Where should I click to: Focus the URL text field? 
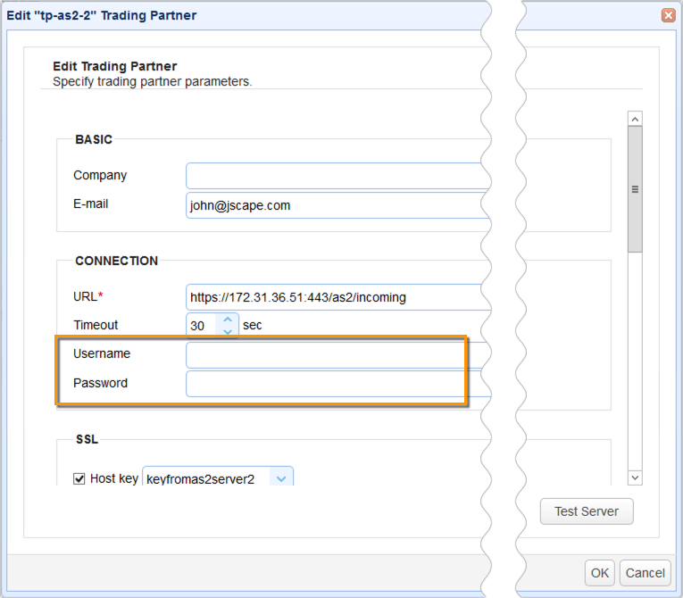[337, 296]
